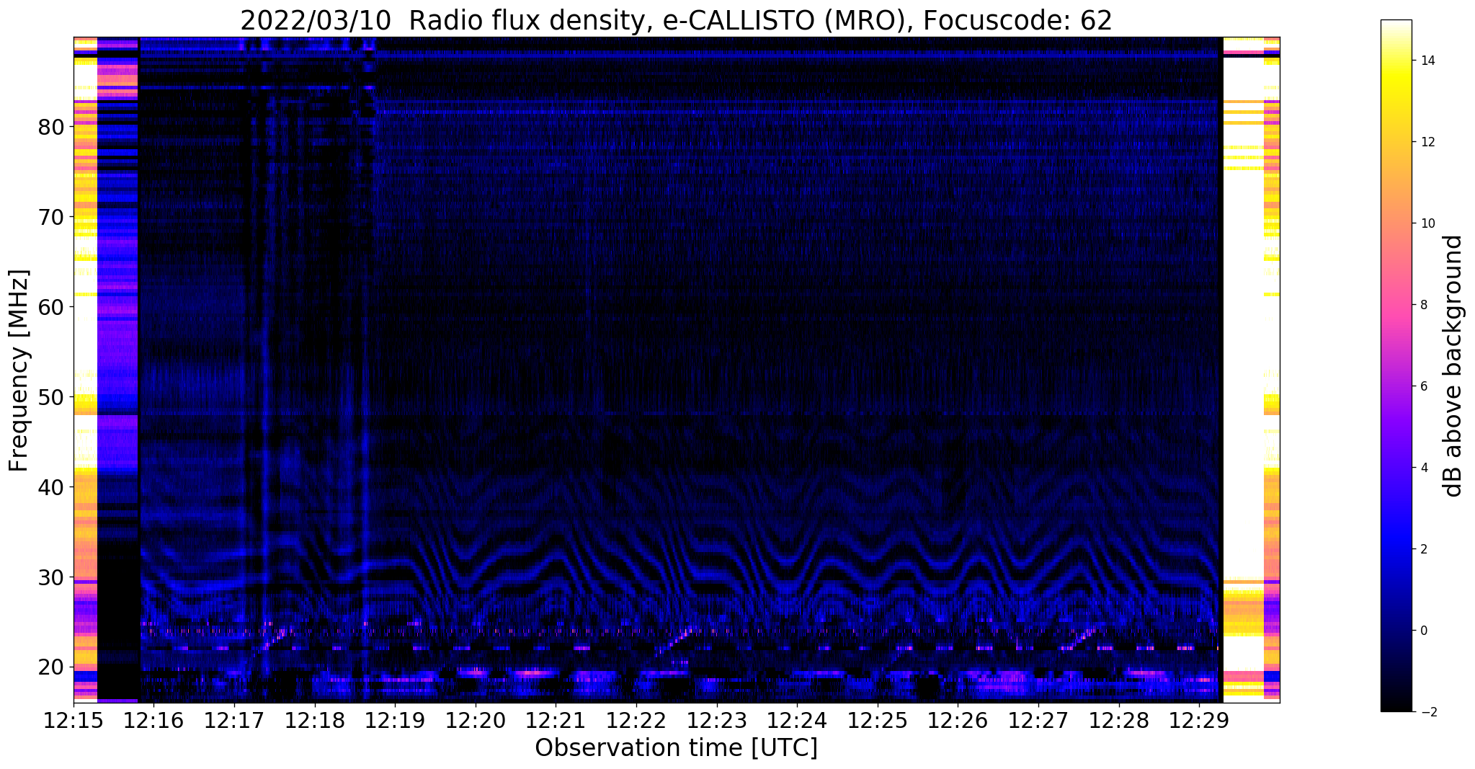Click the 12:29 time tick label
Image resolution: width=1475 pixels, height=769 pixels.
tap(1199, 720)
